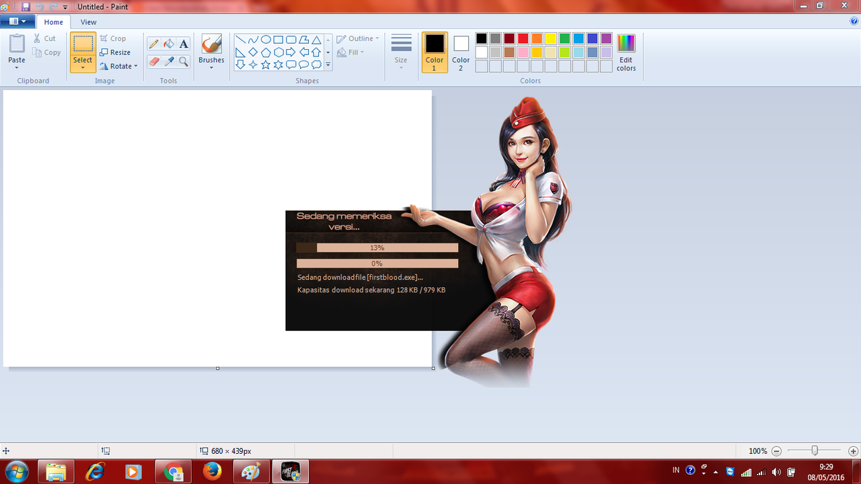Image resolution: width=861 pixels, height=484 pixels.
Task: Switch to the View ribbon tab
Action: coord(88,22)
